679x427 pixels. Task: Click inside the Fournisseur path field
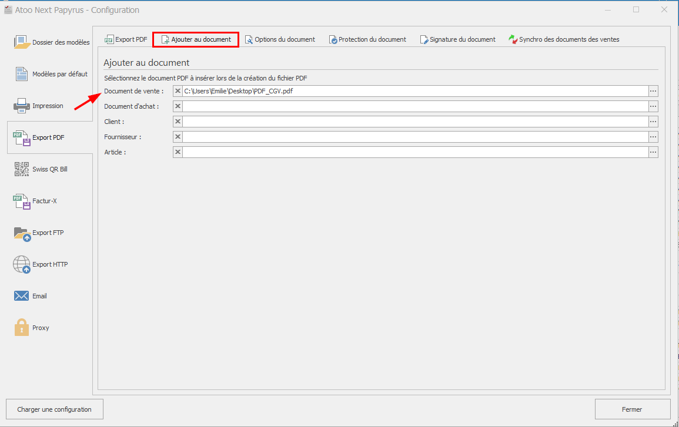414,137
